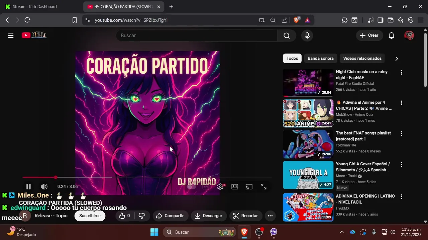Click the Compartir share button

(x=170, y=216)
